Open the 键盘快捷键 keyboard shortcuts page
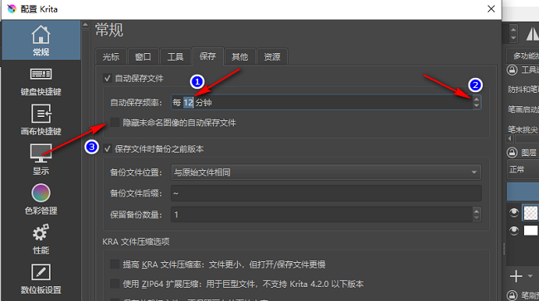 tap(41, 81)
